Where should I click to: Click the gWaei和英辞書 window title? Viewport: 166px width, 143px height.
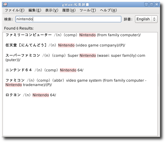coord(76,5)
